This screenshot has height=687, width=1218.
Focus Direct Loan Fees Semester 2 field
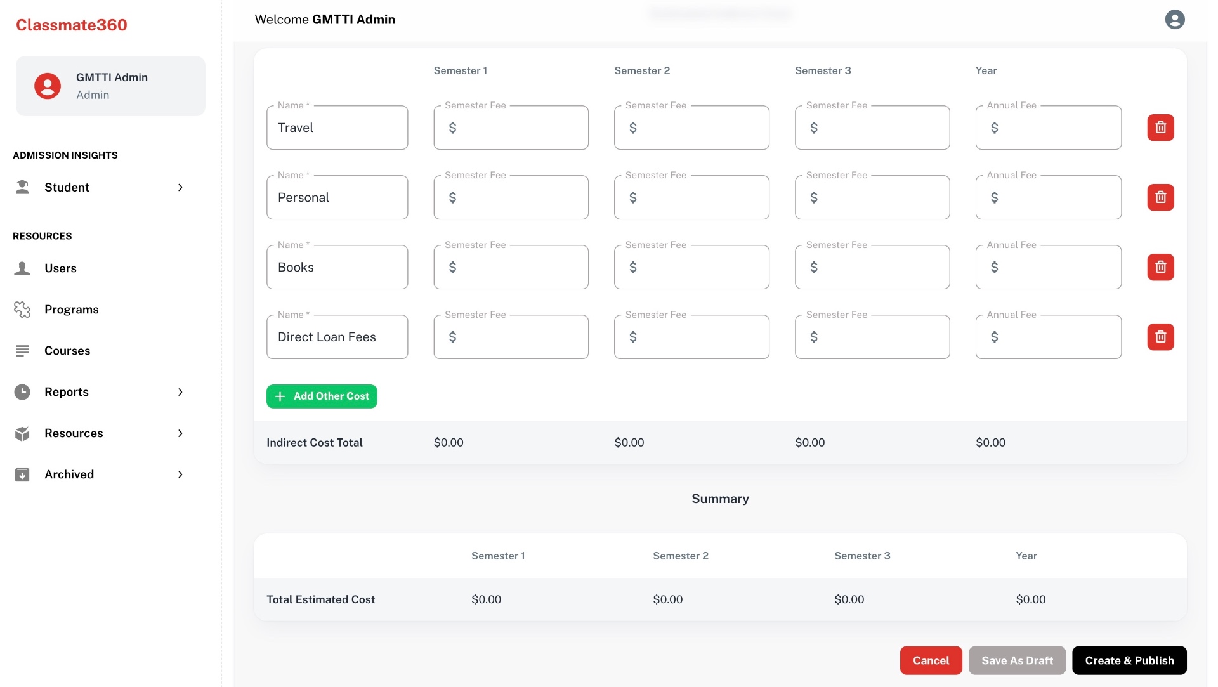[x=691, y=337]
